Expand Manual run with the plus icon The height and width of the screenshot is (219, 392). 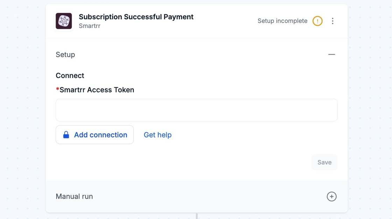[x=331, y=197]
